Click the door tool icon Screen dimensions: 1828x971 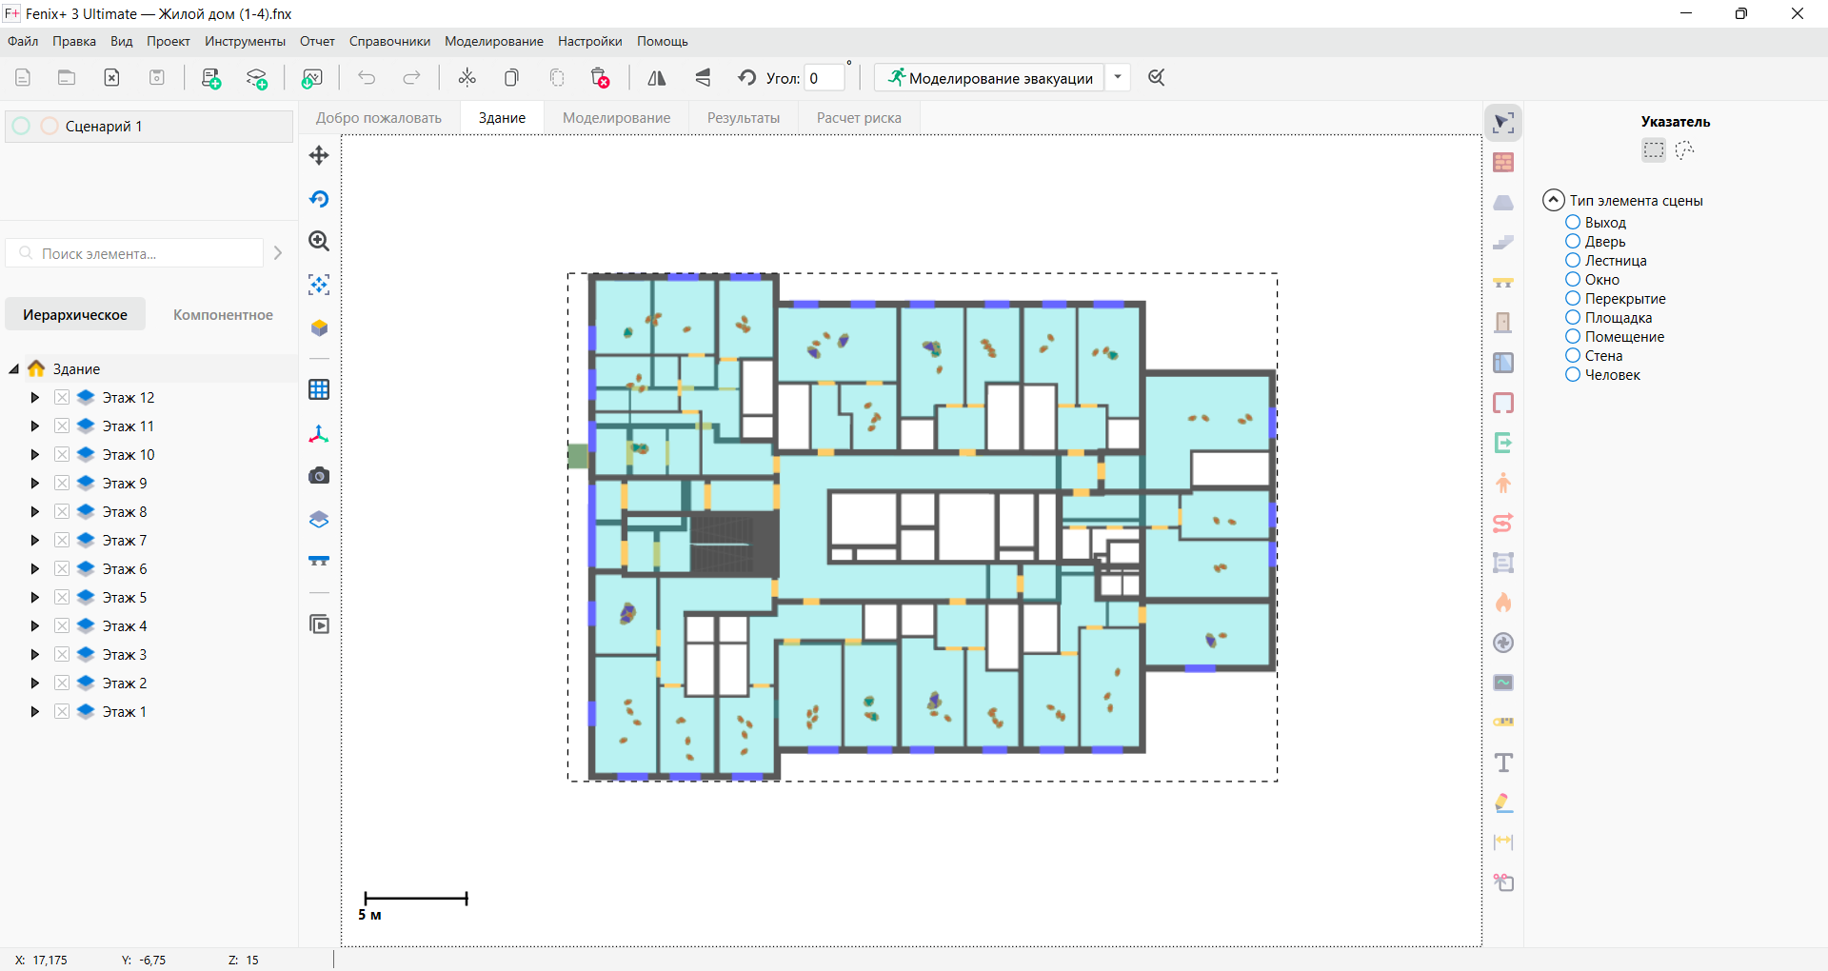tap(1503, 323)
